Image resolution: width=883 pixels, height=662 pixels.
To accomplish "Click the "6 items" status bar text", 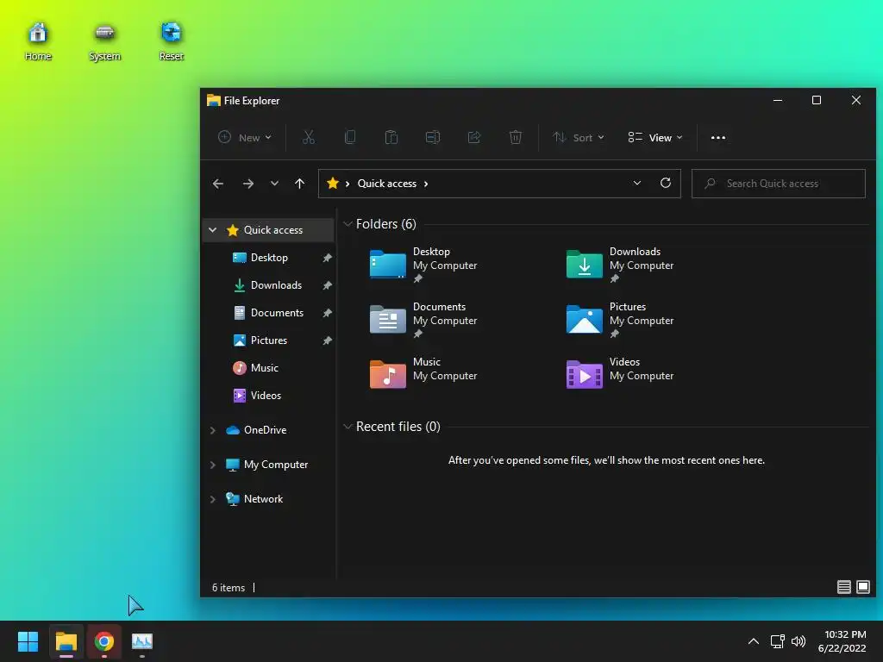I will [228, 588].
